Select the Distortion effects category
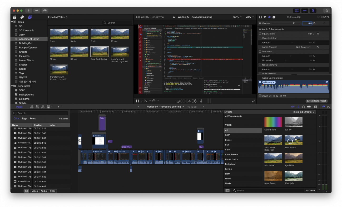Viewport: 342px width, 207px height. coord(230,164)
